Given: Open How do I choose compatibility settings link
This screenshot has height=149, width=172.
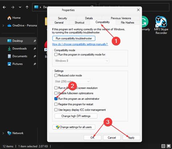Looking at the screenshot, I should (80, 44).
